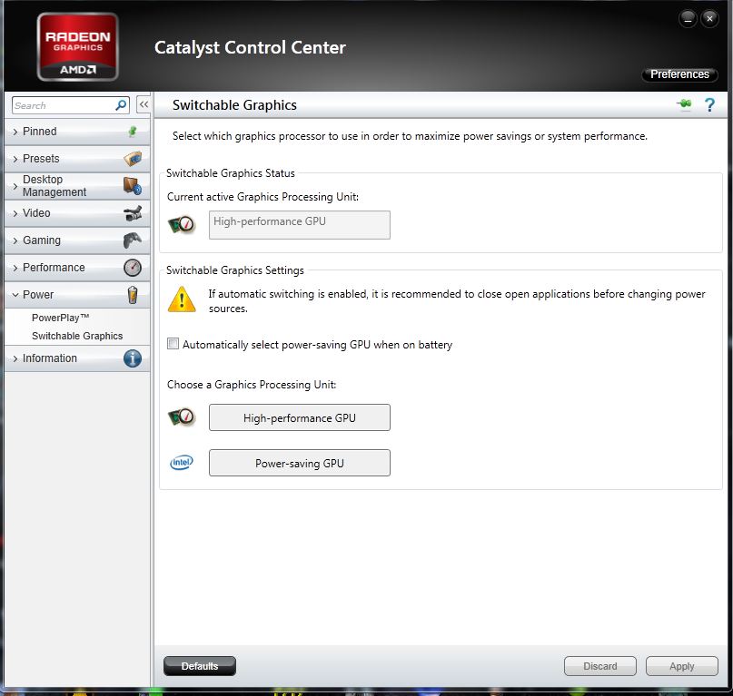Screen dimensions: 733x696
Task: Expand the Video section
Action: [x=77, y=213]
